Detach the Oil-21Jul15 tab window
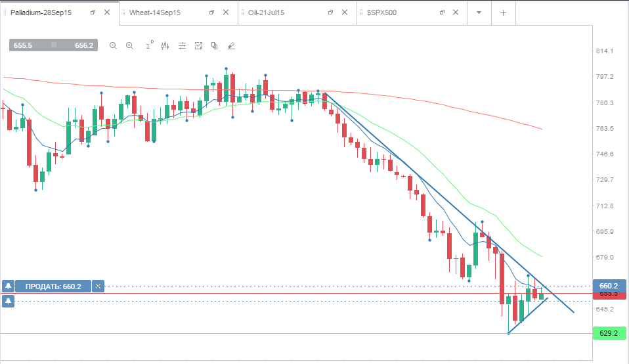Viewport: 629px width, 364px height. pyautogui.click(x=330, y=12)
